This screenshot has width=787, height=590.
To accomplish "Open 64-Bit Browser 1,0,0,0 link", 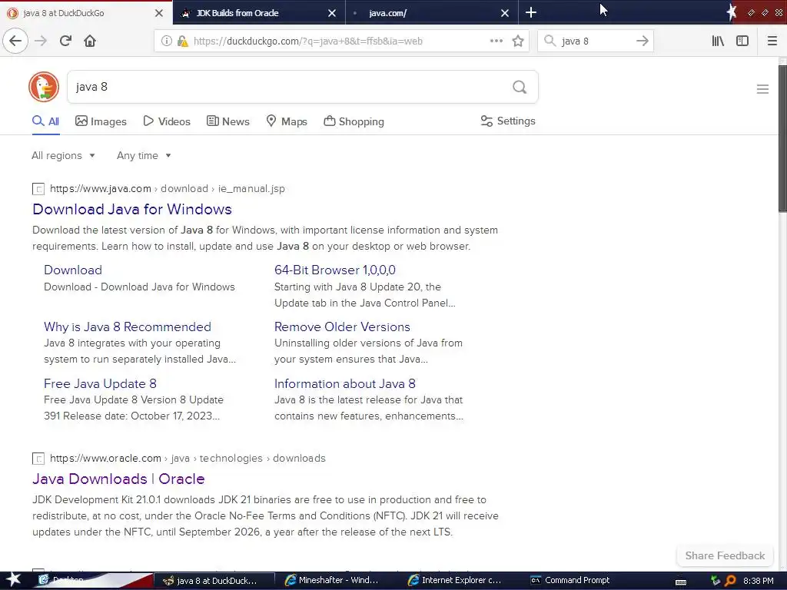I will [335, 270].
